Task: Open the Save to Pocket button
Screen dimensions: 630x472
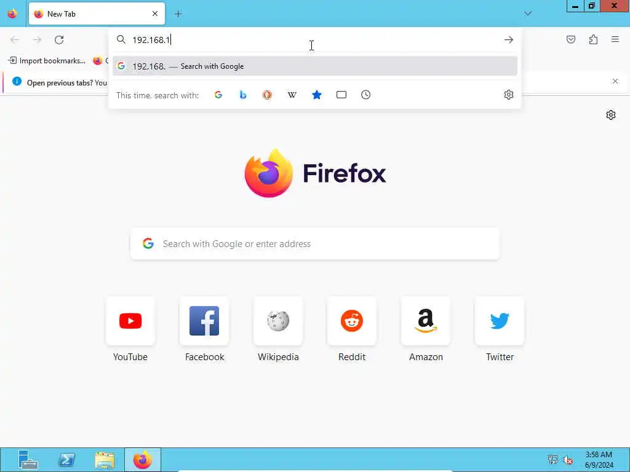Action: pos(571,39)
